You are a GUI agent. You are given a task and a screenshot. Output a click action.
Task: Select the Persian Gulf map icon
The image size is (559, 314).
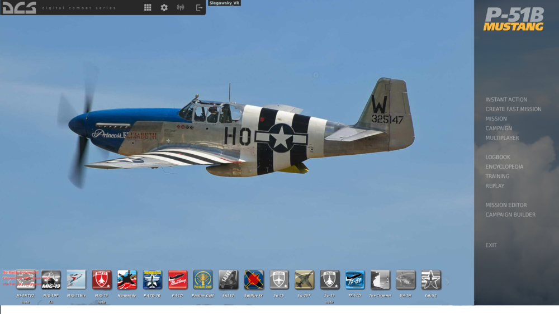pyautogui.click(x=203, y=279)
